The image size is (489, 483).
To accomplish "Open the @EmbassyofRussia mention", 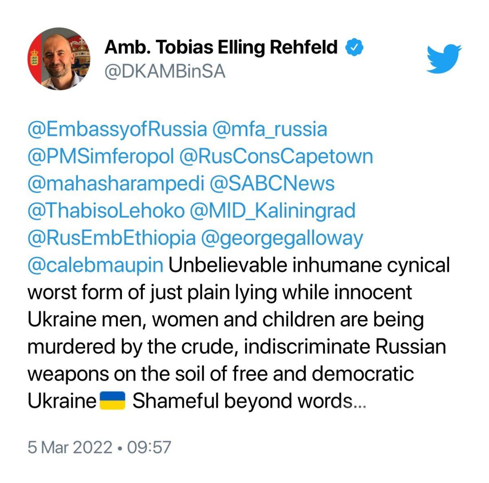I will [117, 130].
